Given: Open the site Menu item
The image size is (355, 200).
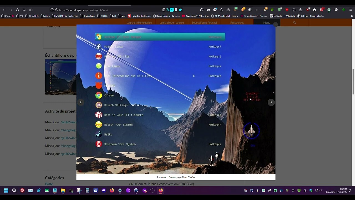Looking at the screenshot, I should (267, 22).
